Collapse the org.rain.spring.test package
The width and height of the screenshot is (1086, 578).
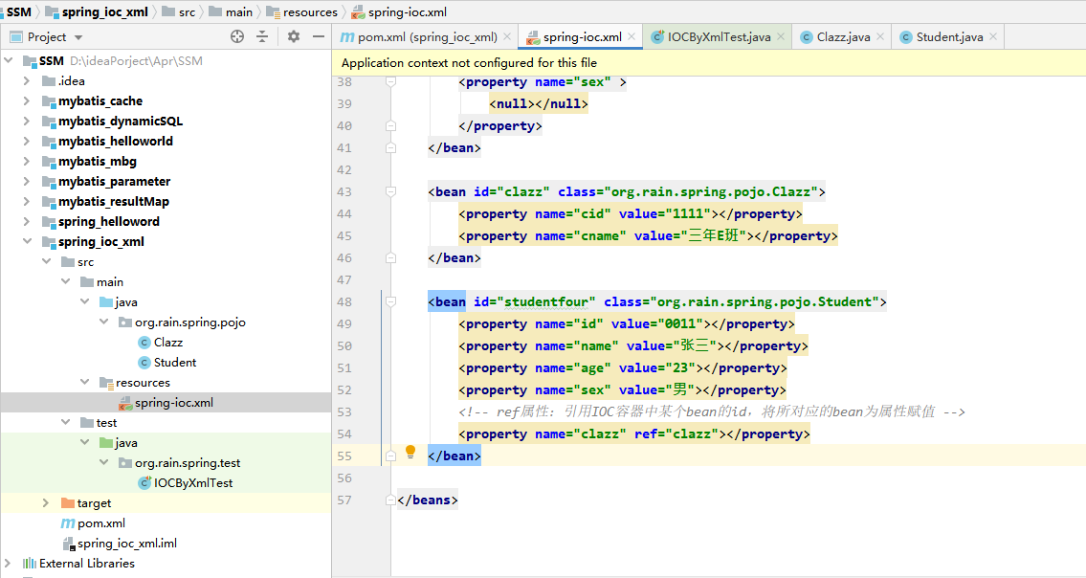[x=104, y=463]
